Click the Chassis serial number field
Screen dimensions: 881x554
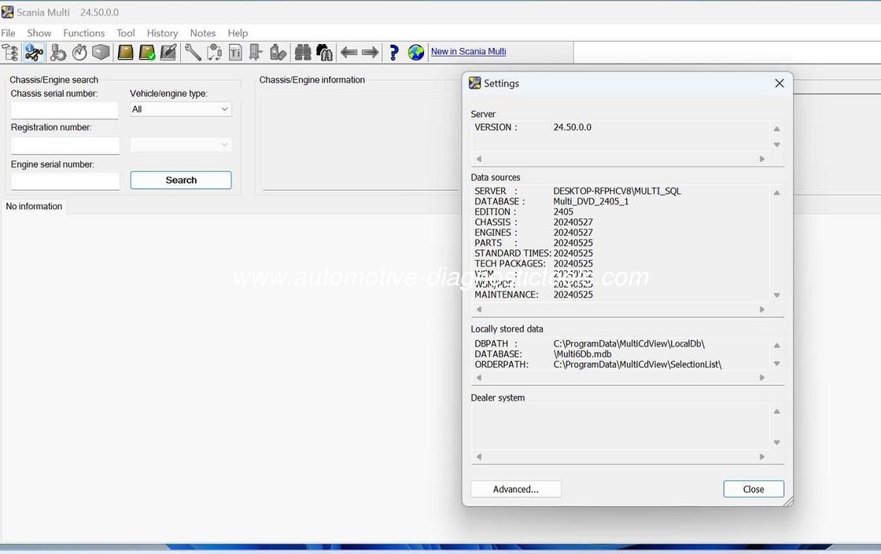65,110
